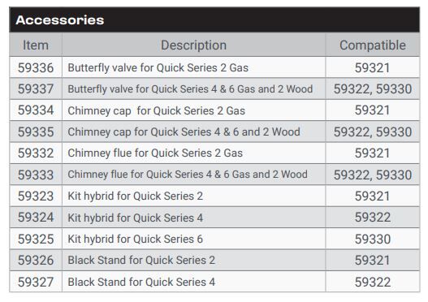
Task: Select Kit hybrid for Quick Series 4
Action: [135, 218]
